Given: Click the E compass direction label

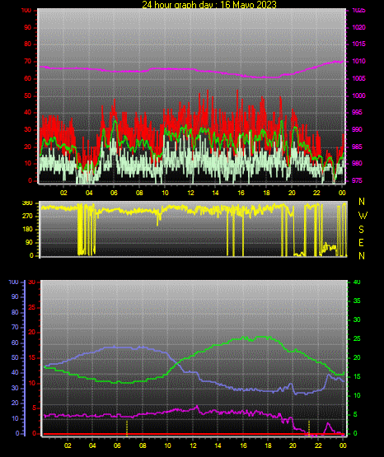Looking at the screenshot, I should (361, 243).
